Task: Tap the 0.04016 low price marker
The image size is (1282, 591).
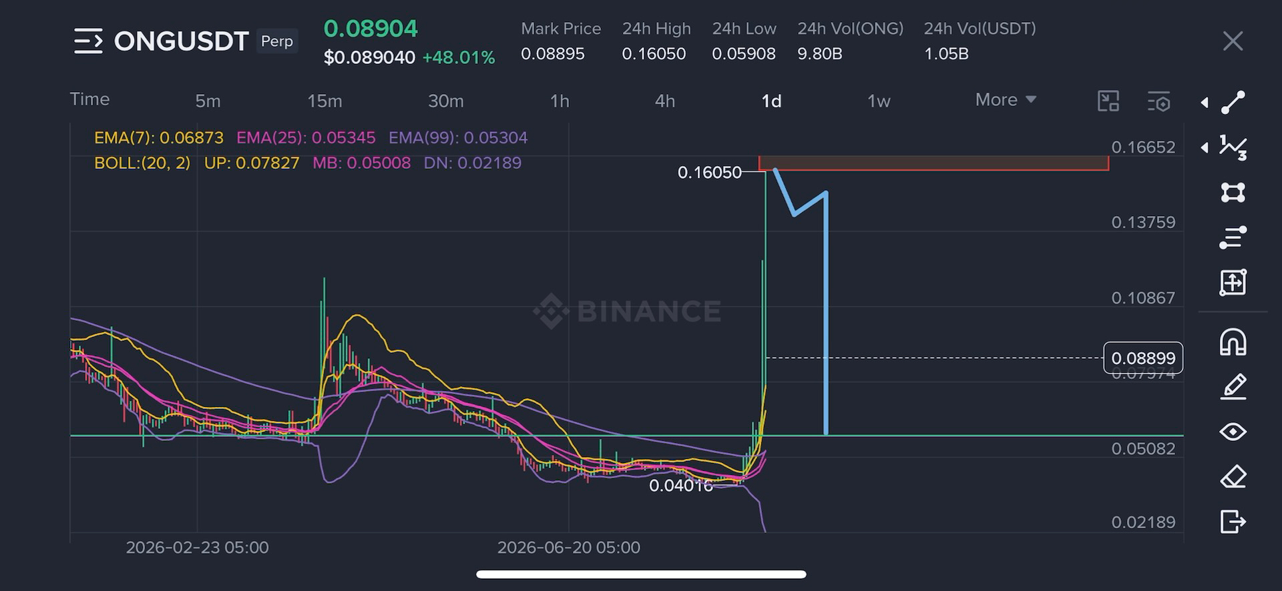Action: (x=681, y=486)
